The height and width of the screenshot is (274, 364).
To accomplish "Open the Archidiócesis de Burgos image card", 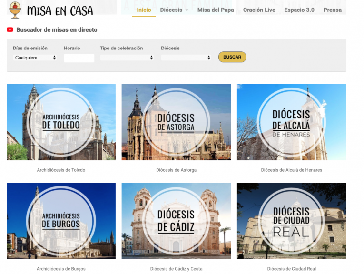I will pos(61,221).
